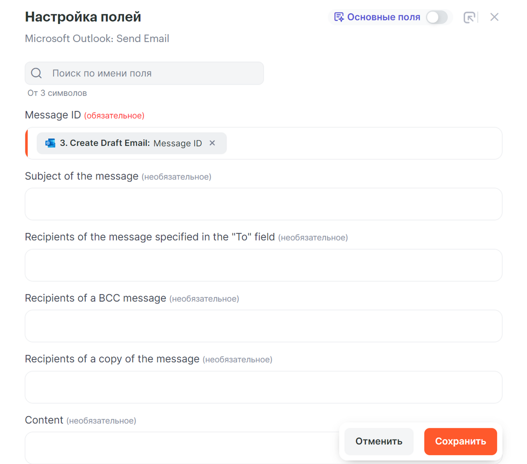Click the 'Microsoft Outlook: Send Email' subtitle
Screen dimensions: 527x464
(97, 38)
